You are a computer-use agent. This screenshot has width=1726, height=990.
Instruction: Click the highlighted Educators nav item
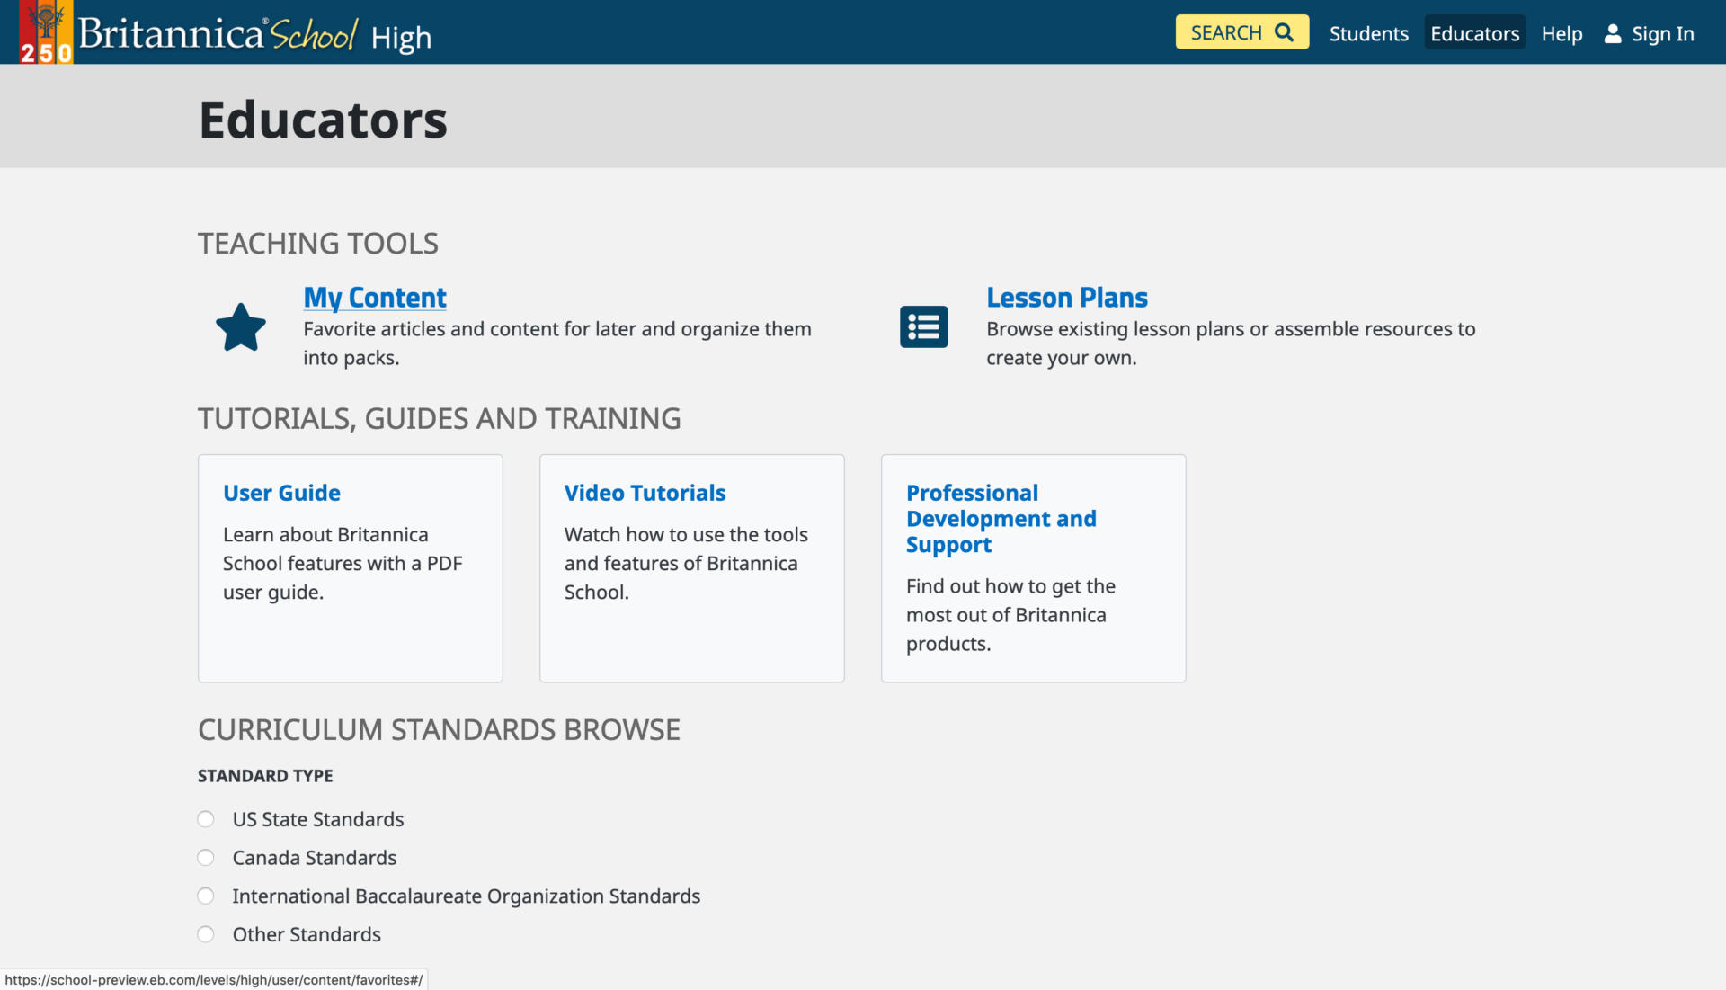tap(1474, 33)
